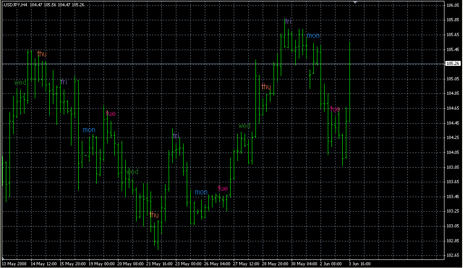Select the 106.05 price axis label
The height and width of the screenshot is (268, 463).
[x=453, y=5]
